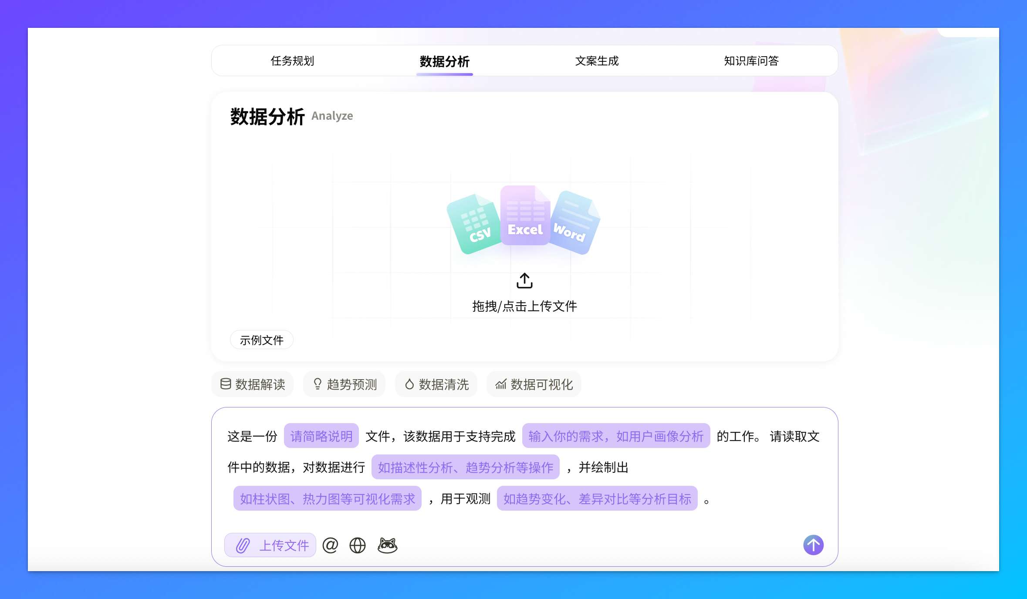
Task: Click the upload arrow icon above 拖拽/点击上传文件
Action: click(x=524, y=280)
